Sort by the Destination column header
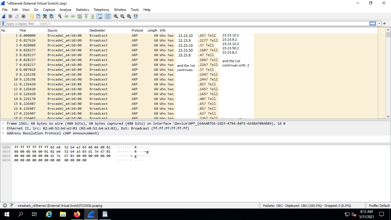The image size is (391, 220). pyautogui.click(x=110, y=30)
